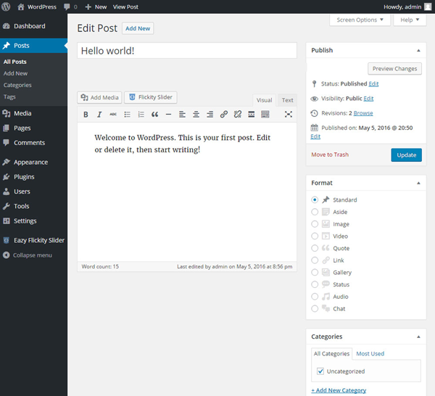Screen dimensions: 435x396
Task: Click the admin avatar in the top bar
Action: 428,7
